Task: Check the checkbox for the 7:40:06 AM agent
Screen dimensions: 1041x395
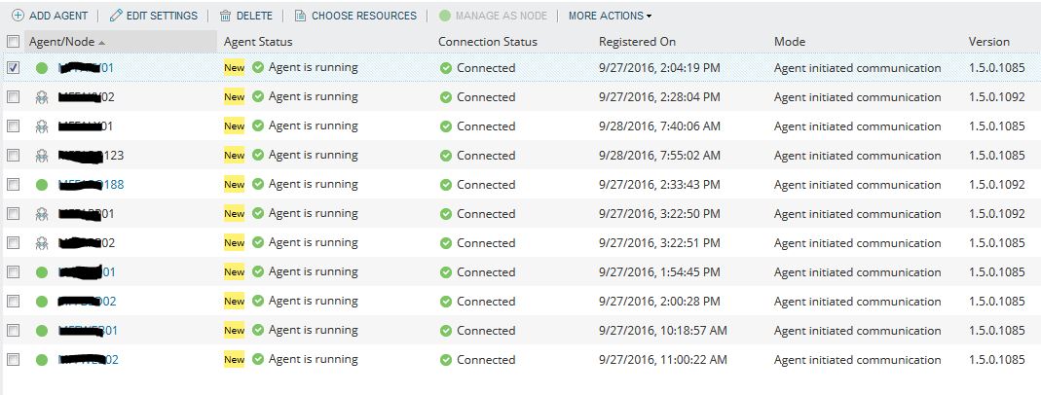Action: pos(13,126)
